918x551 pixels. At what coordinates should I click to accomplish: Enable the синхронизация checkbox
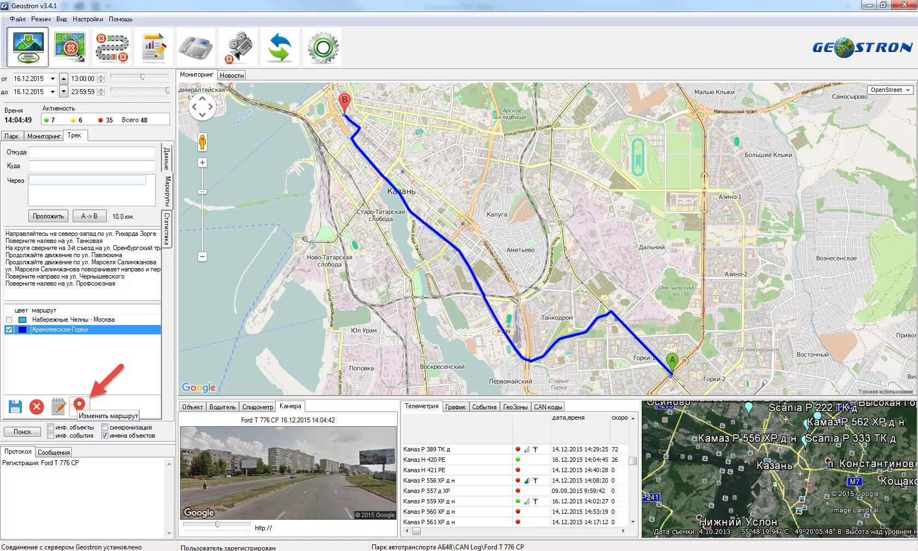click(104, 427)
